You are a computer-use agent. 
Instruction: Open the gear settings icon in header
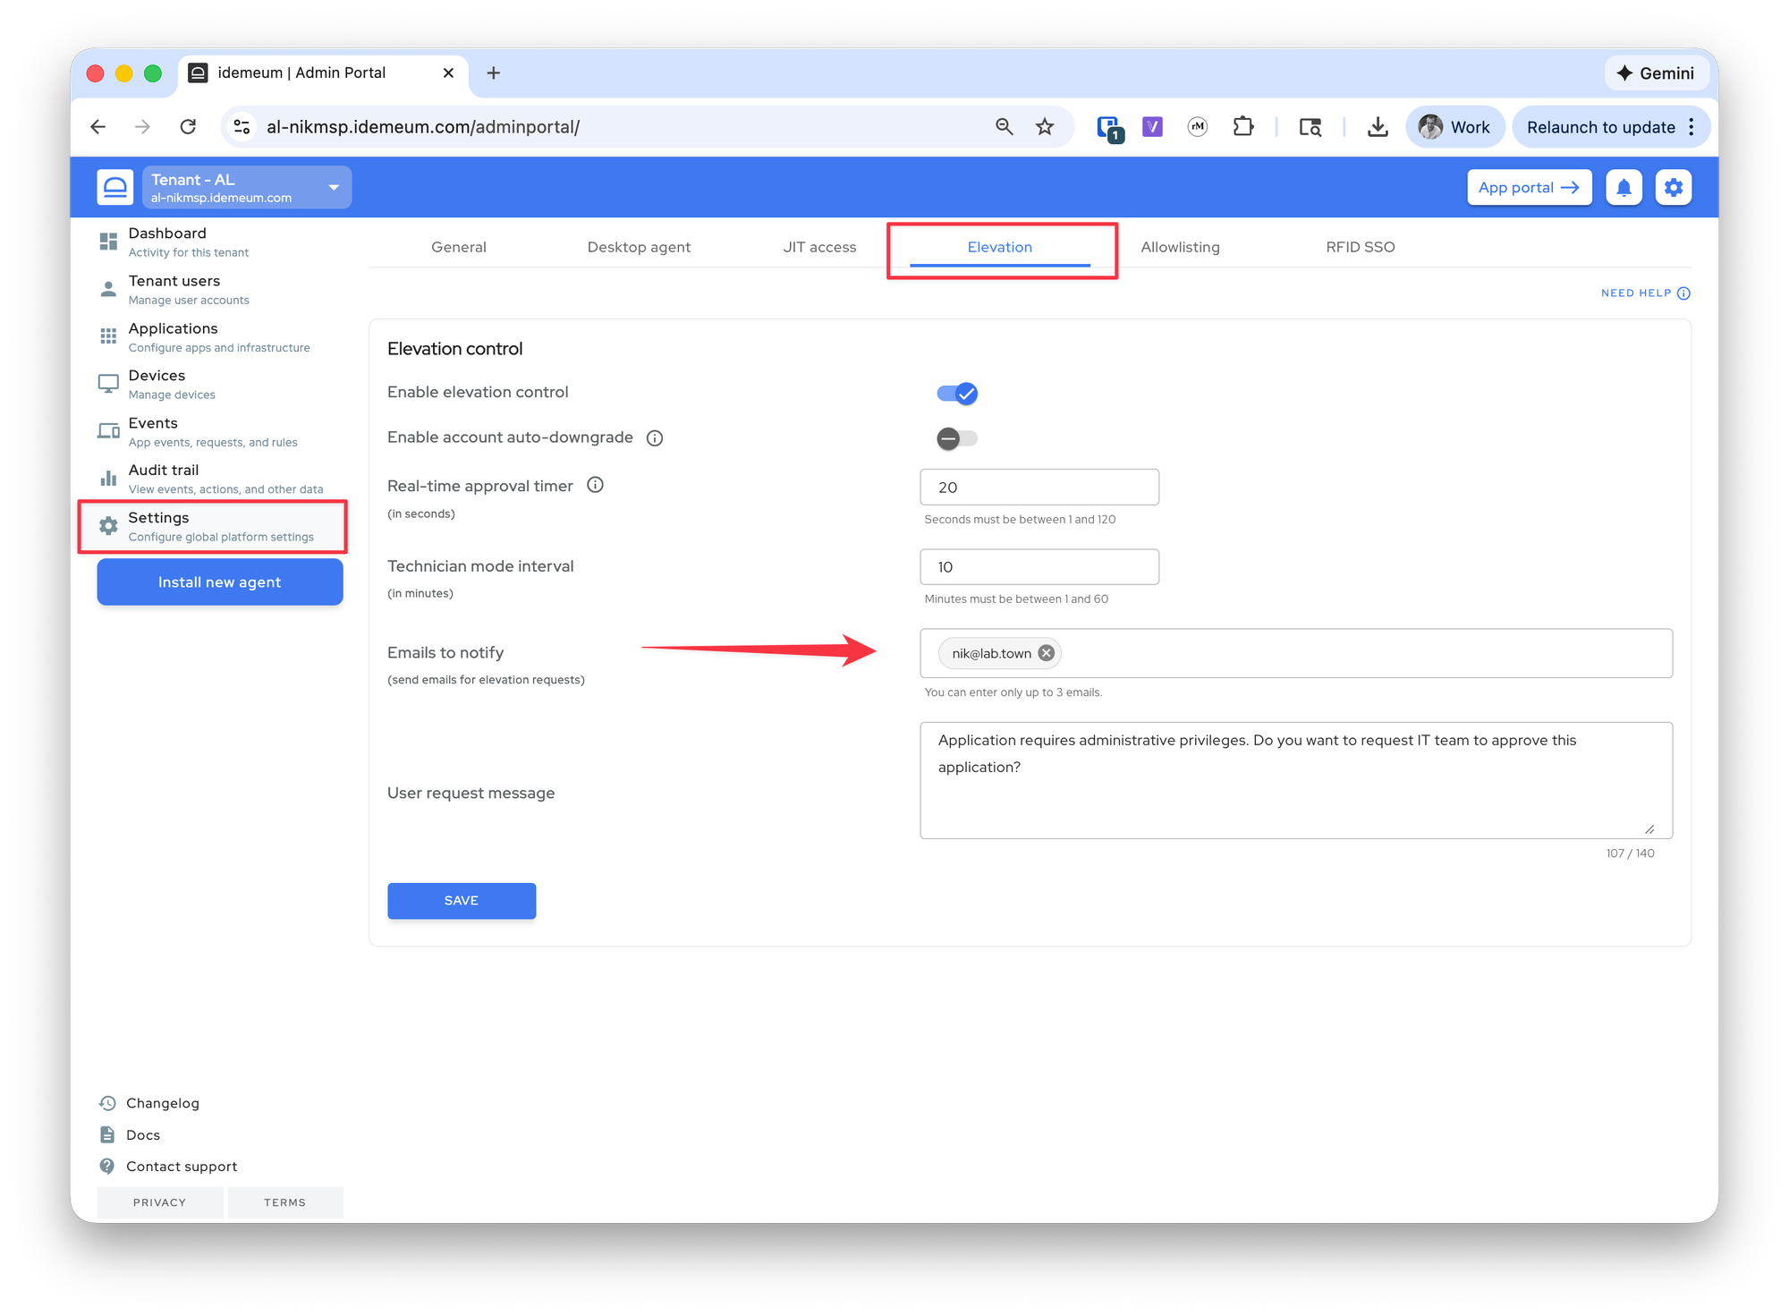1673,188
